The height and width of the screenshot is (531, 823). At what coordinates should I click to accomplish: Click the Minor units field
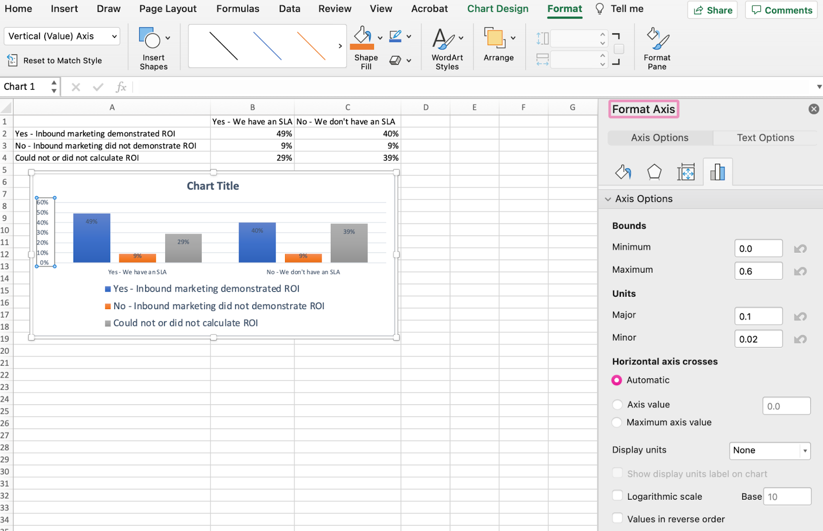click(758, 339)
